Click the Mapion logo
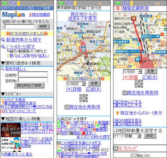Image resolution: width=167 pixels, height=158 pixels. [13, 15]
